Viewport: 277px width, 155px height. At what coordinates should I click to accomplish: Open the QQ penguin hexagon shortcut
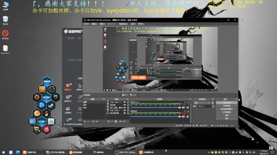click(x=46, y=113)
